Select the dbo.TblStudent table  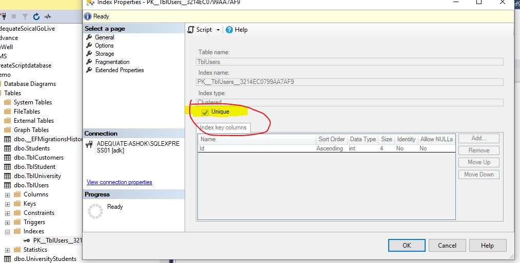(x=34, y=167)
